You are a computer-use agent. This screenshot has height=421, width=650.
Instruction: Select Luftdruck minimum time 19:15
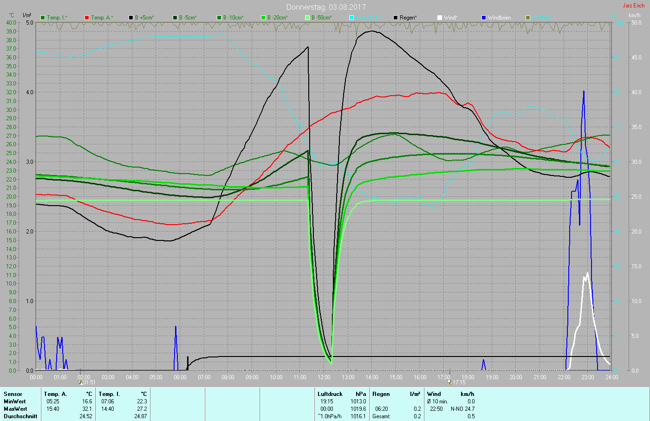(x=327, y=402)
